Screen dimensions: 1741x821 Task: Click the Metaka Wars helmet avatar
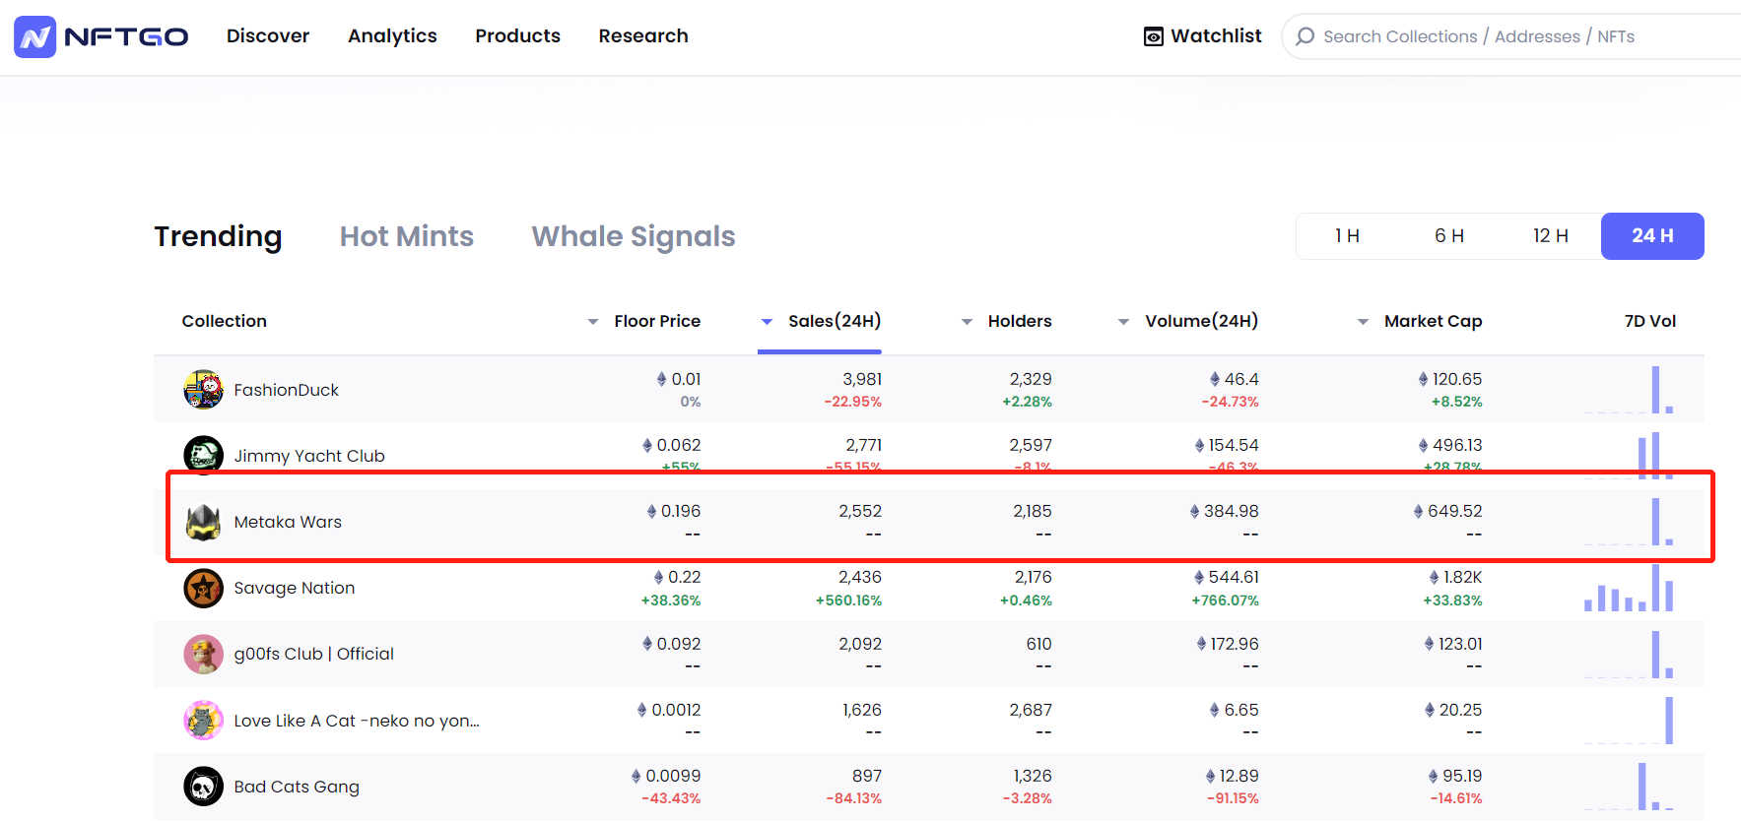pyautogui.click(x=203, y=522)
